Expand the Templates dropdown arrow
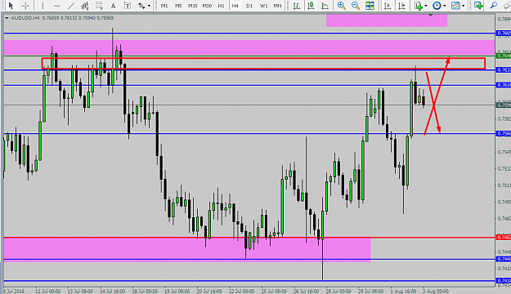The width and height of the screenshot is (511, 294). pos(463,6)
